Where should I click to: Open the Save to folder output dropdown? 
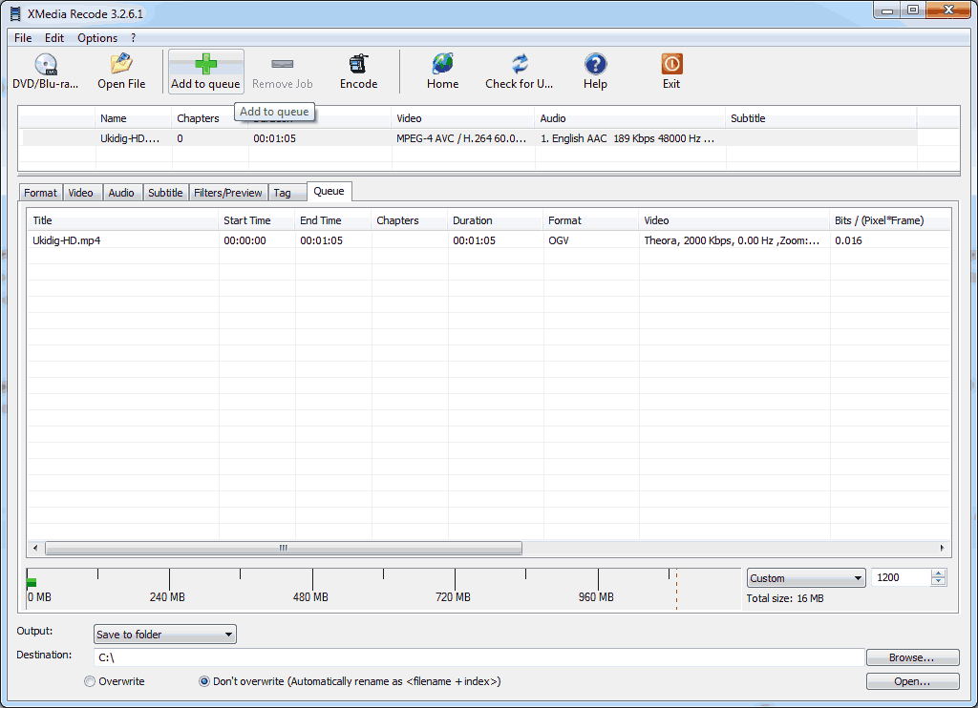(x=164, y=635)
